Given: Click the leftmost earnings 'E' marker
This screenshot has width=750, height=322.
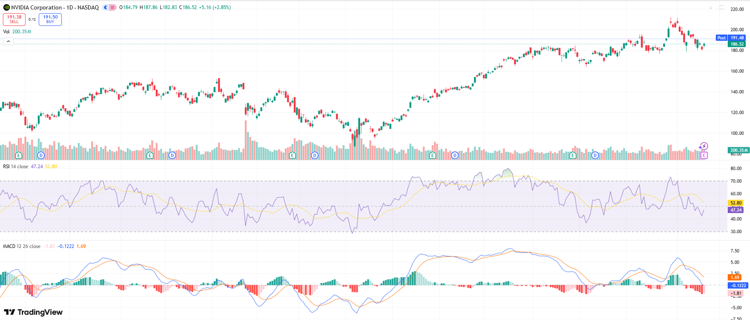Looking at the screenshot, I should coord(19,155).
